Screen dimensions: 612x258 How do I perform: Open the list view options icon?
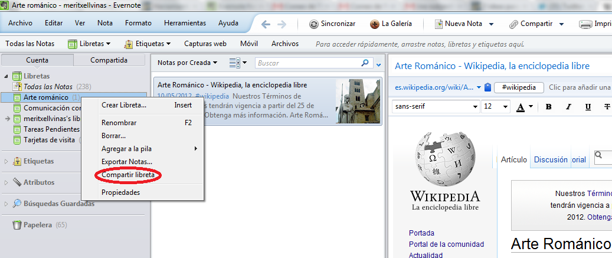point(238,63)
